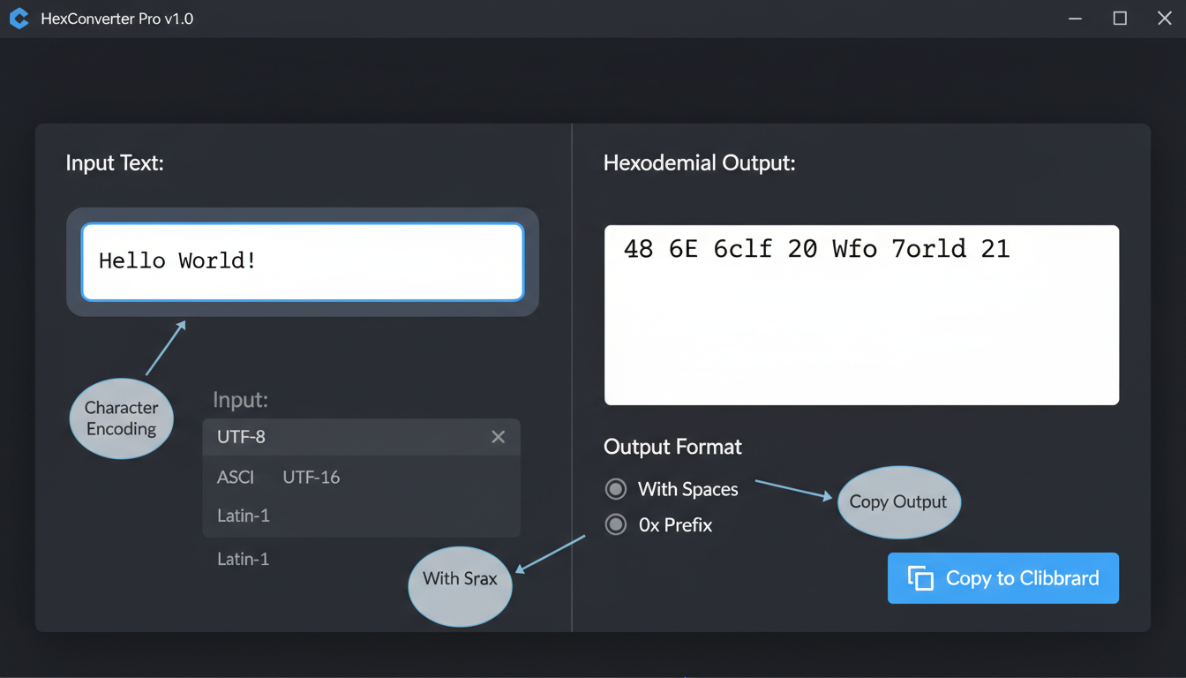Clear the UTF-8 selection using the X icon
This screenshot has height=678, width=1186.
pos(498,436)
